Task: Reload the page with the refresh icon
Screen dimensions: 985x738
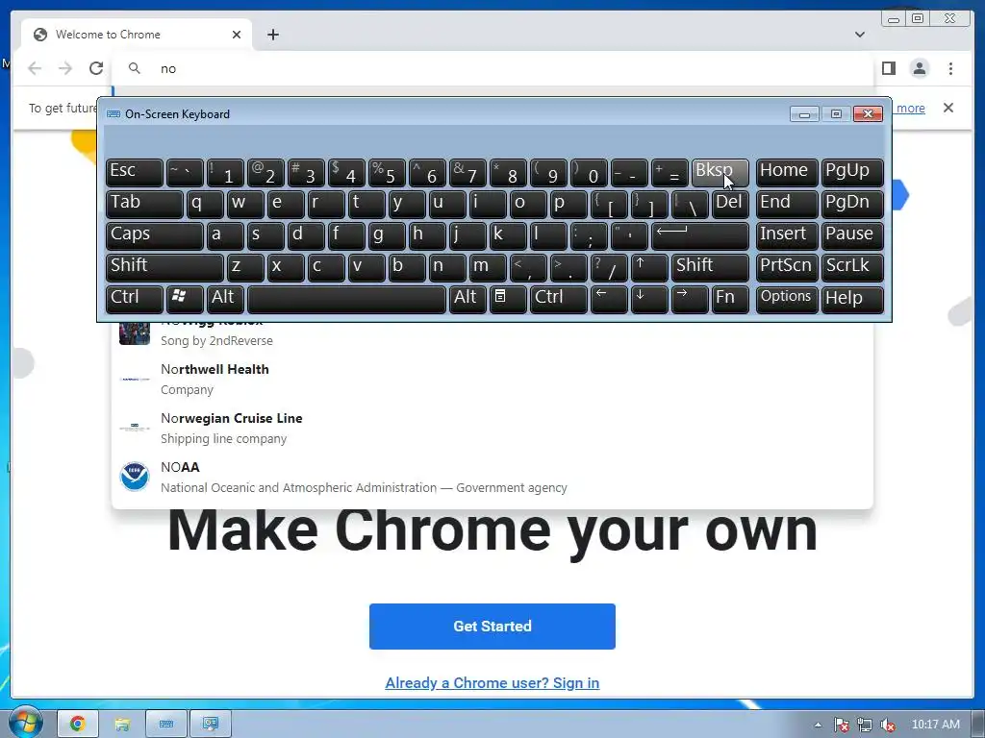Action: pyautogui.click(x=96, y=68)
